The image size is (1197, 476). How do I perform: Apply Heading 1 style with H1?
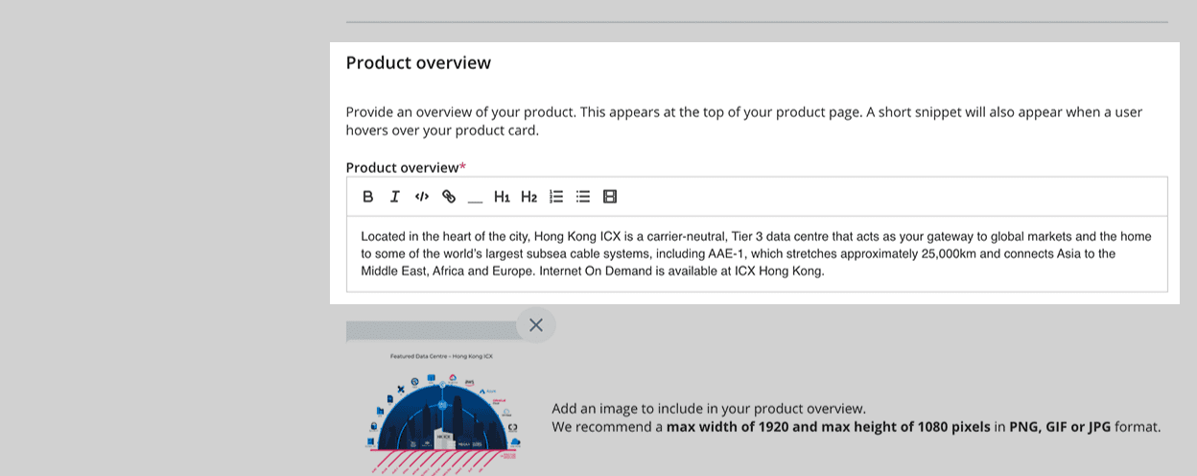(502, 197)
